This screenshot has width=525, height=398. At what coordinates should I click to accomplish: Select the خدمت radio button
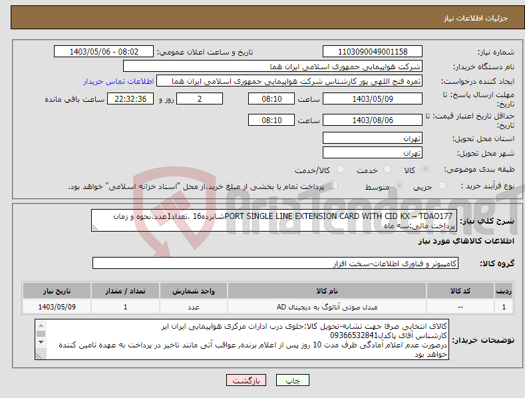coord(387,169)
